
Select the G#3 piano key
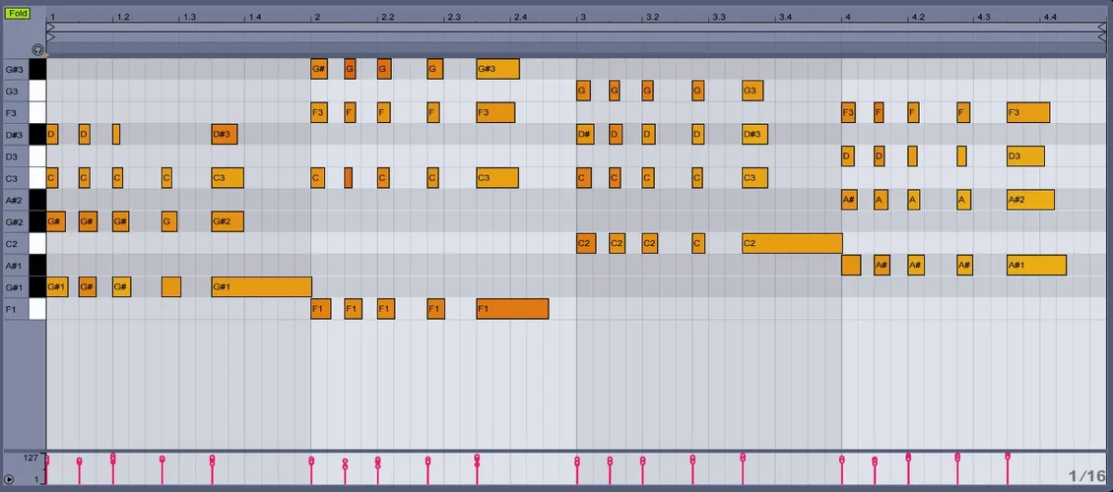coord(37,70)
